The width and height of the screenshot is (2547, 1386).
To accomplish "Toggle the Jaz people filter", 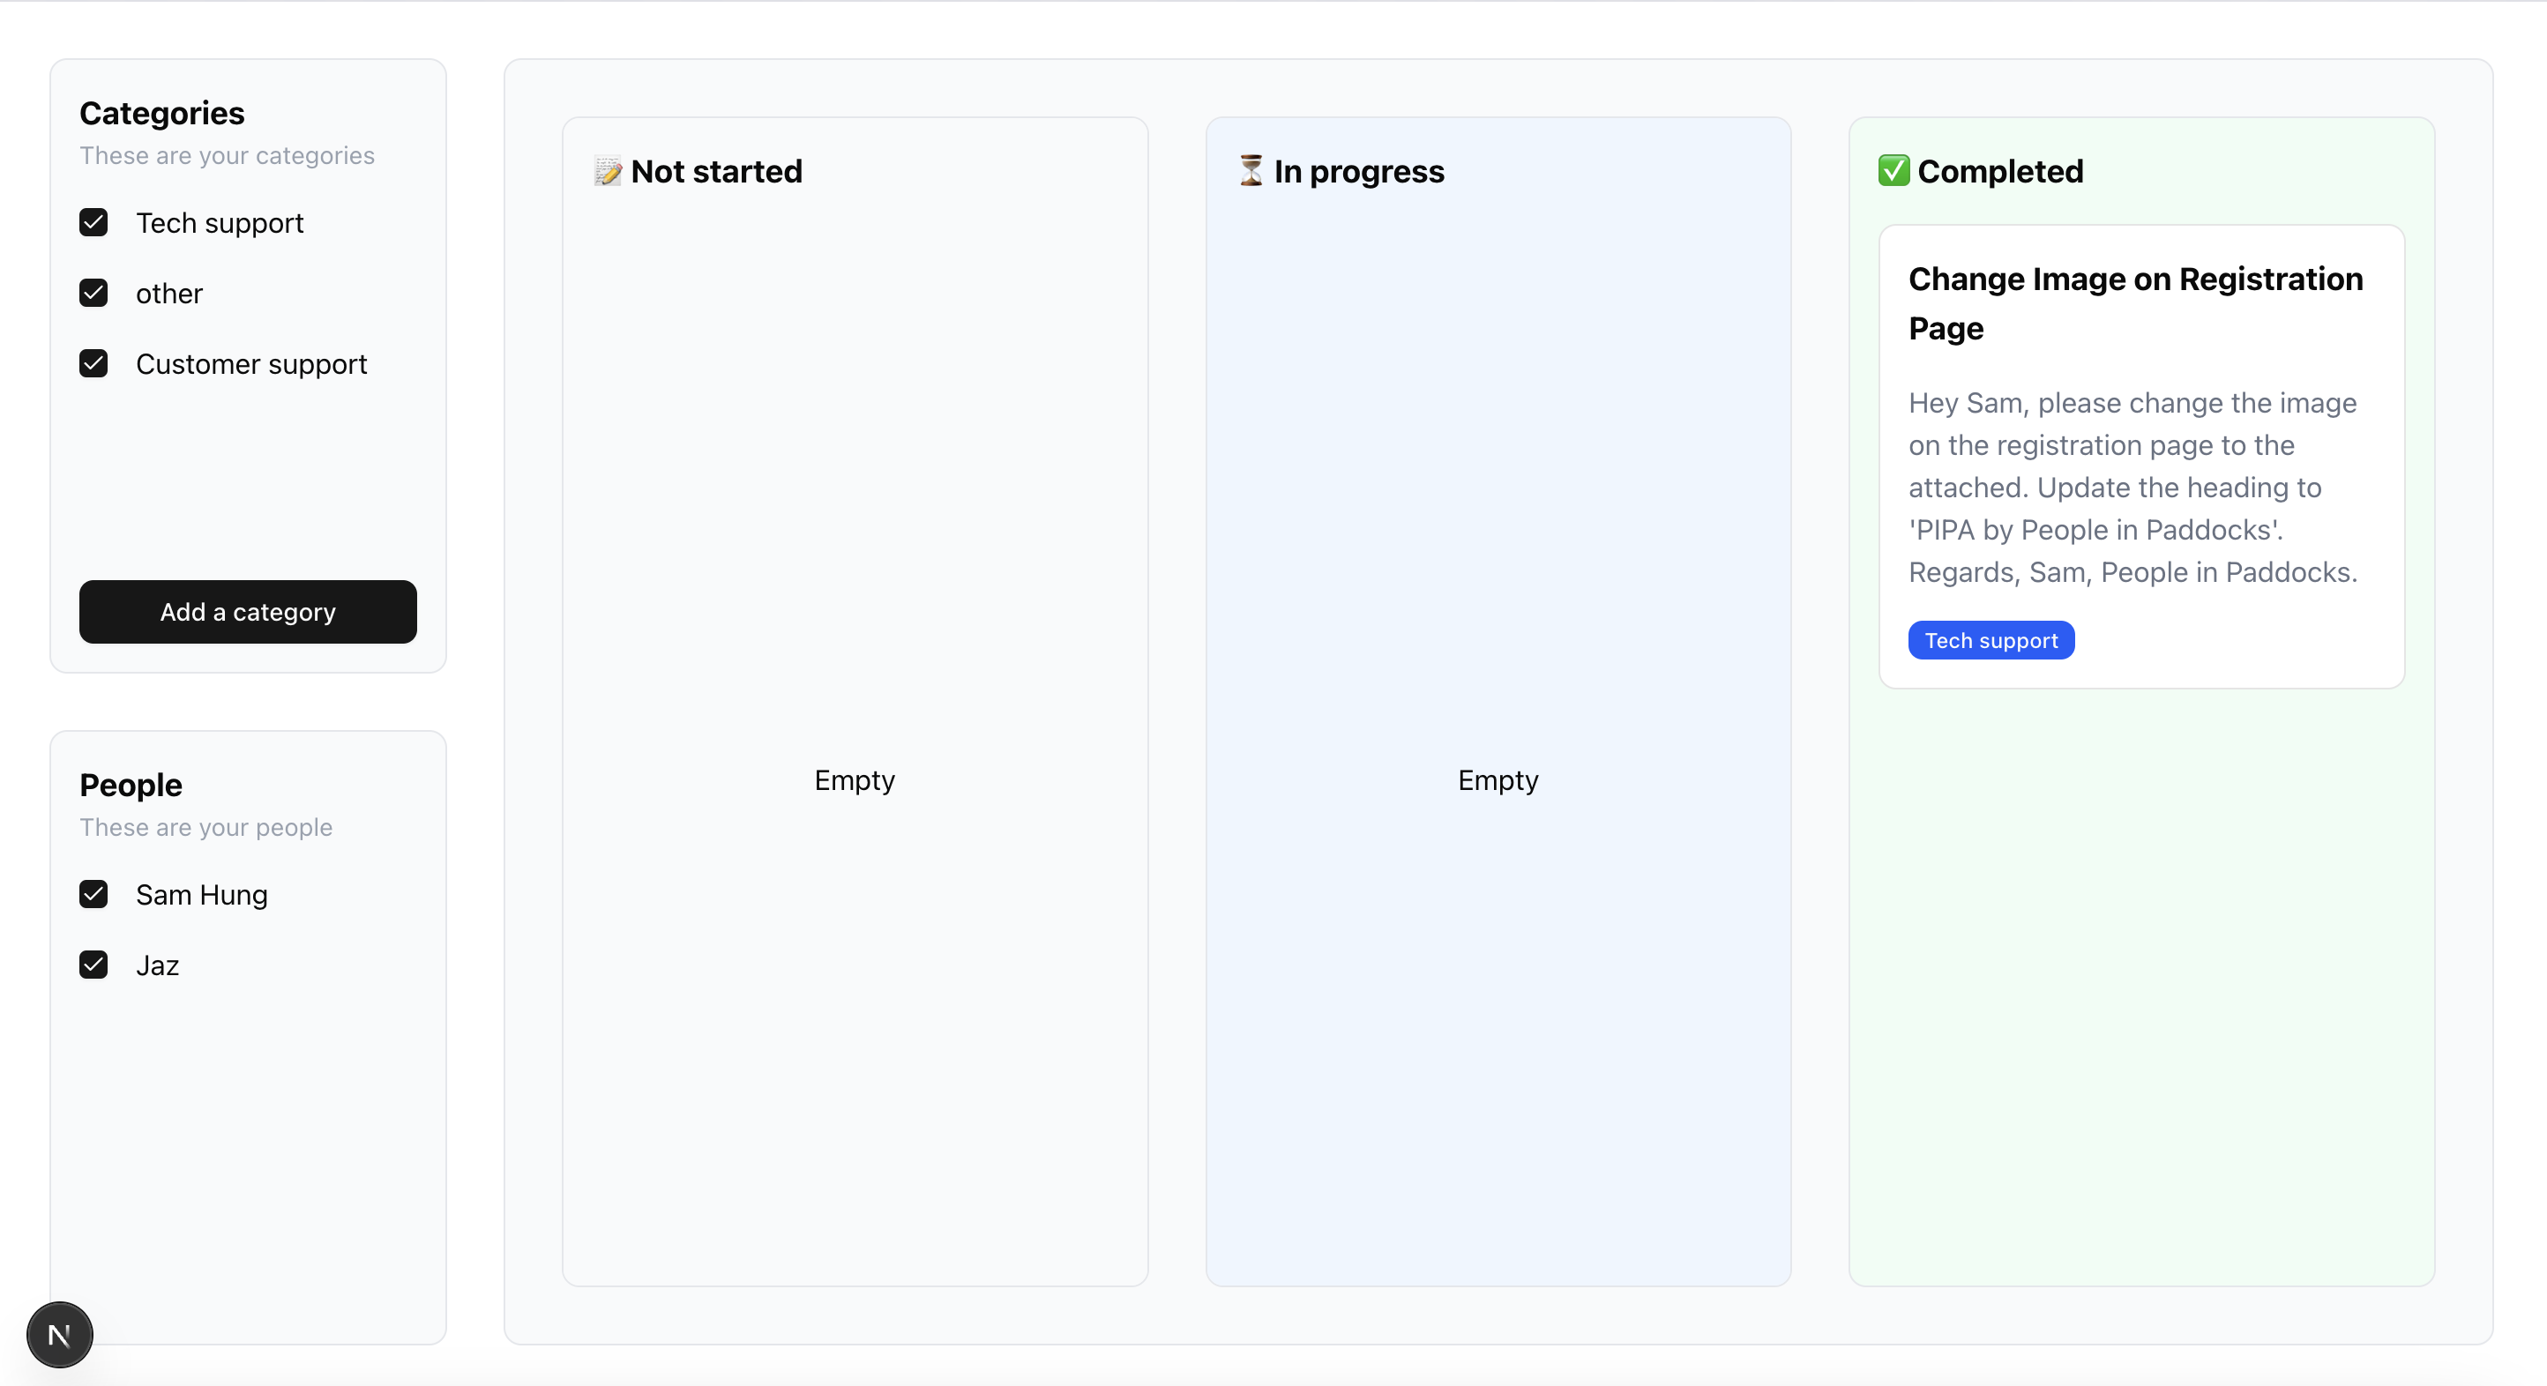I will (x=93, y=965).
